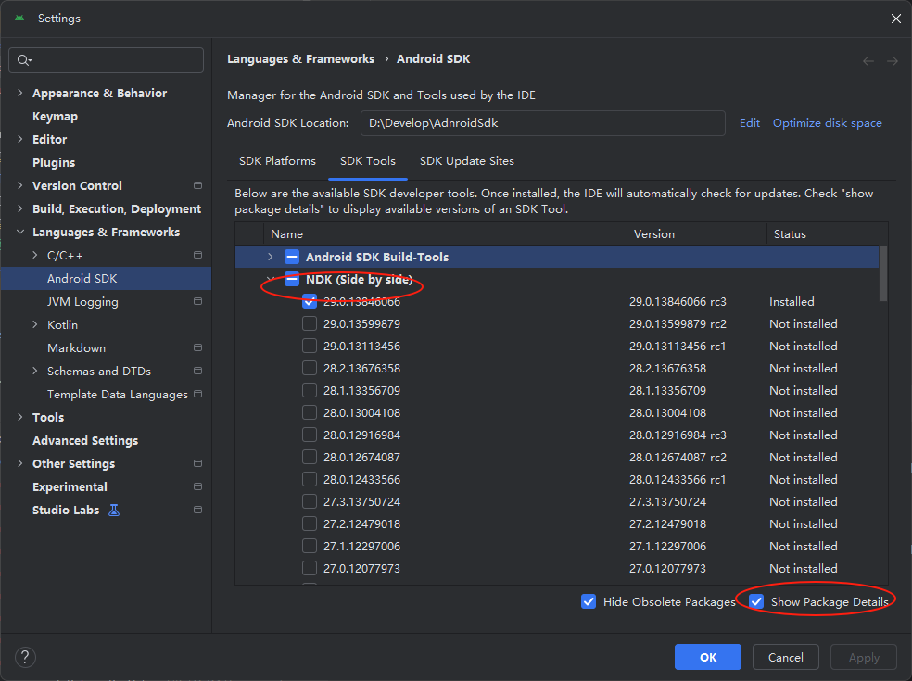Toggle Android SDK Build-Tools group checkbox
Viewport: 912px width, 681px height.
click(292, 257)
